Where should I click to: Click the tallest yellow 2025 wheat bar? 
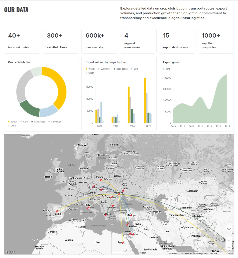pos(145,100)
